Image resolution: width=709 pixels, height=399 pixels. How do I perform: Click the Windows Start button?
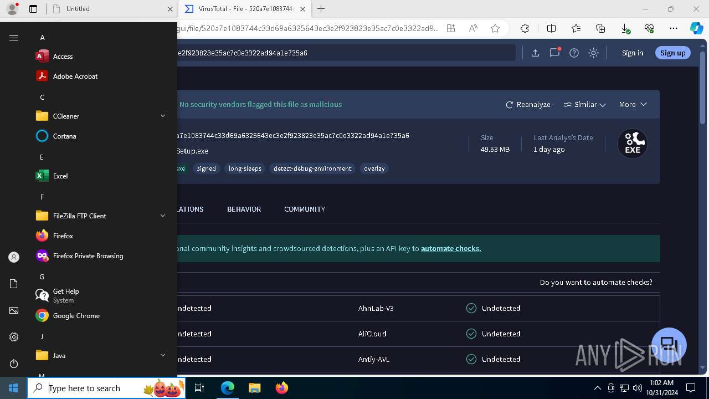pos(13,388)
